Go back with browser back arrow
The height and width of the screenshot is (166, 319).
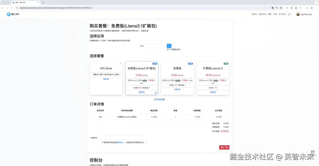3,8
